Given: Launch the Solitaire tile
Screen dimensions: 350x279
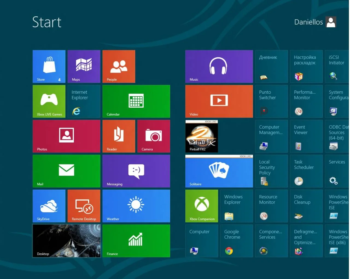Looking at the screenshot, I should [219, 171].
